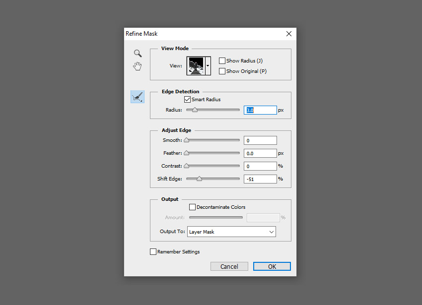422x305 pixels.
Task: Click the disabled Amount slider track
Action: point(216,218)
